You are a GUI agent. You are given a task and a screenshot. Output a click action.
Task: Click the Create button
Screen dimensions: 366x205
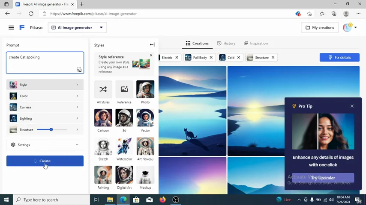45,161
